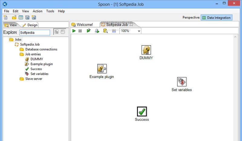Screen dimensions: 242x141
Task: Select Example plugin in the tree
Action: tap(39, 64)
